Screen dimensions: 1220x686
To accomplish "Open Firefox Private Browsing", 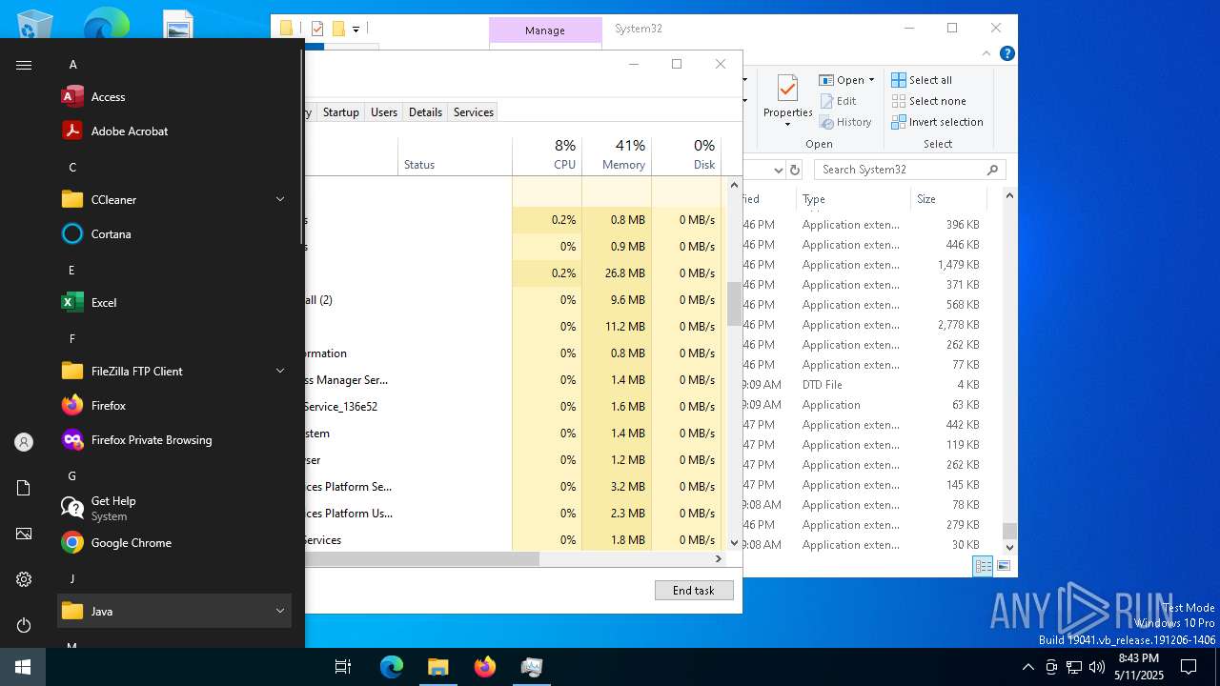I will (x=173, y=439).
